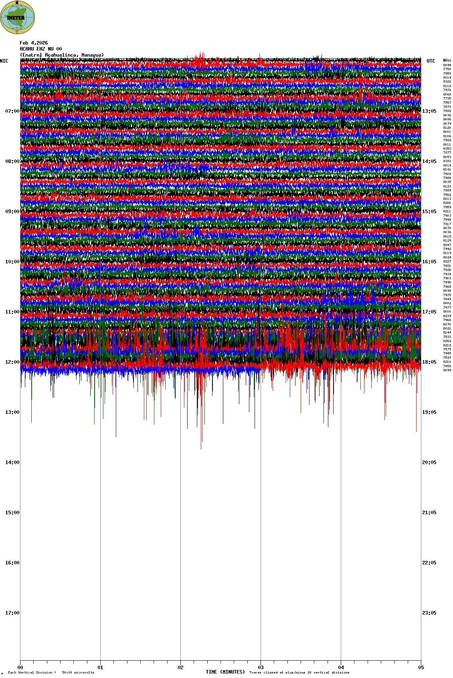Click the Feb 4,2026 date text
The image size is (453, 678).
coord(34,43)
